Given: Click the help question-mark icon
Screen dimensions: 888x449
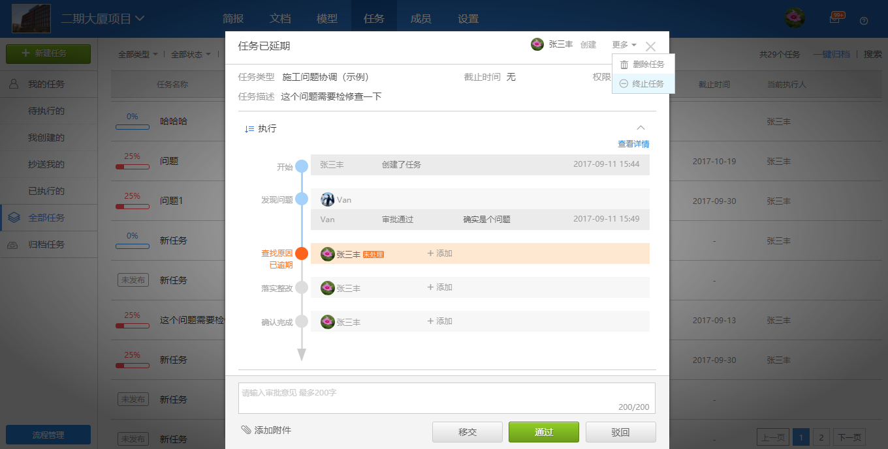Looking at the screenshot, I should pyautogui.click(x=864, y=21).
